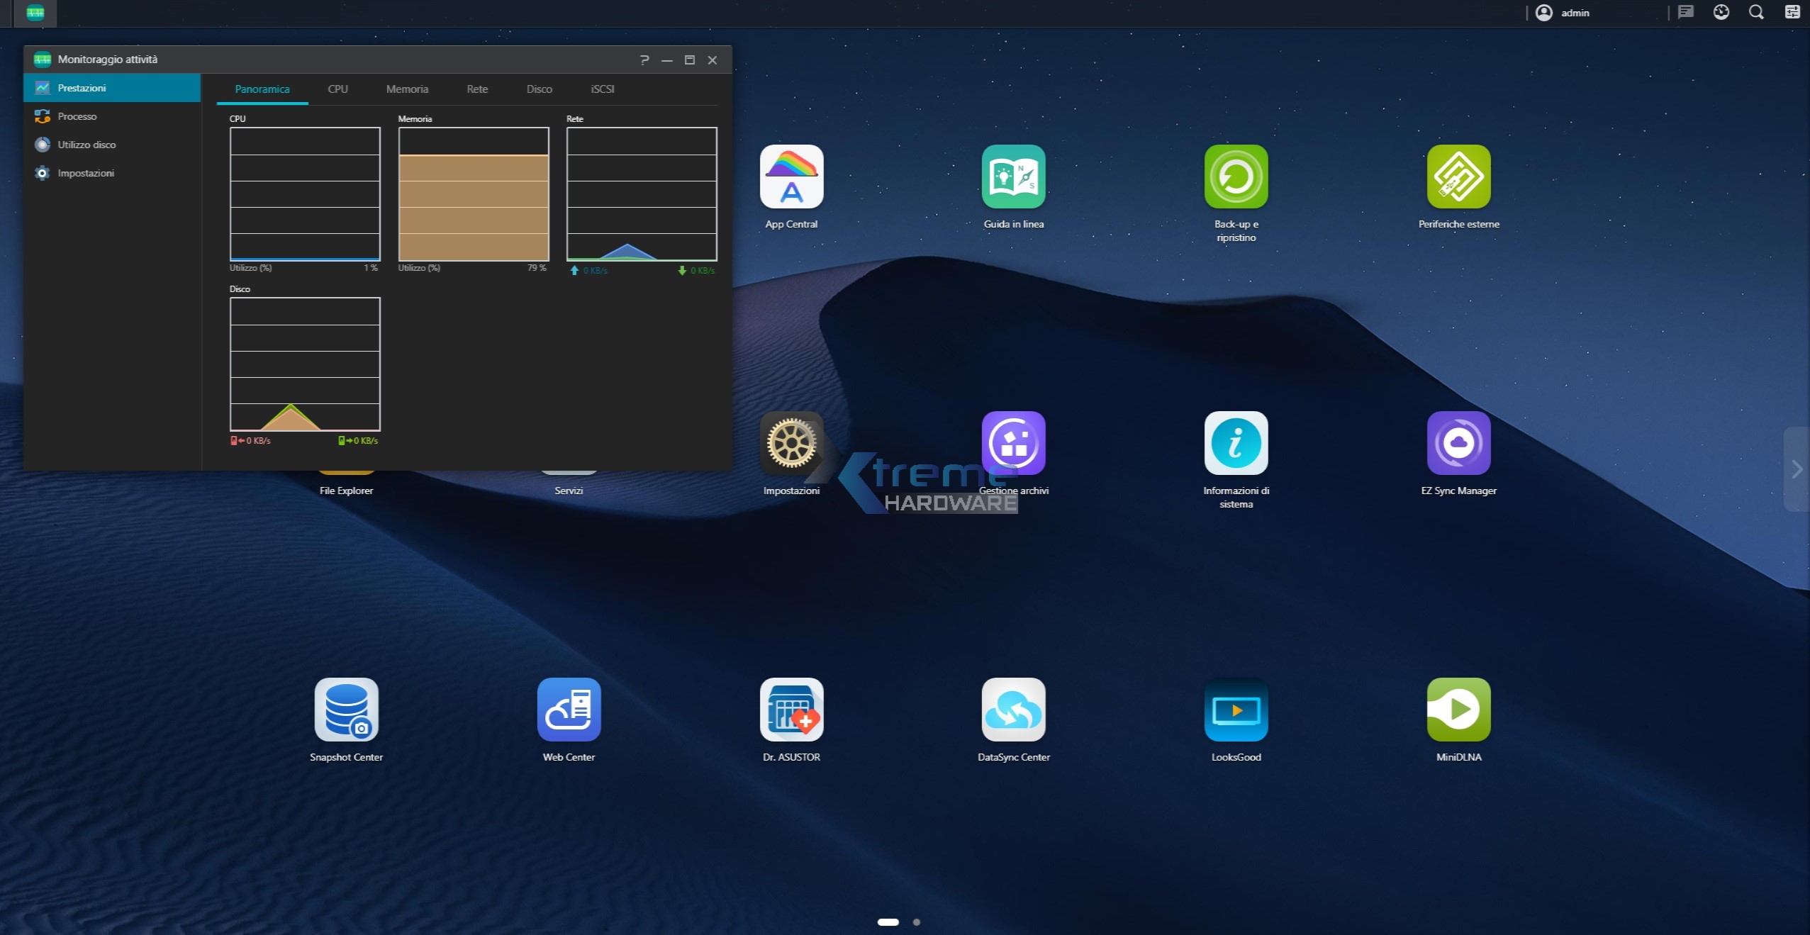This screenshot has height=935, width=1810.
Task: Launch Snapshot Center app
Action: [346, 710]
